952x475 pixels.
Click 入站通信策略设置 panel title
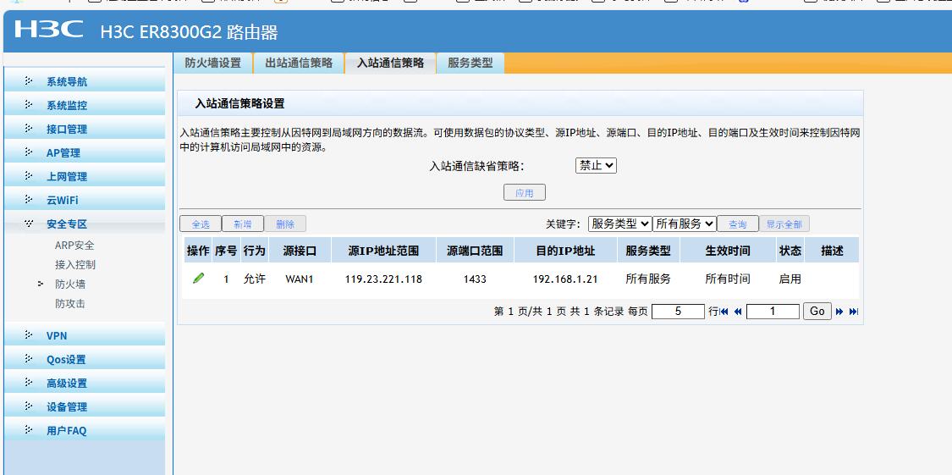click(239, 103)
